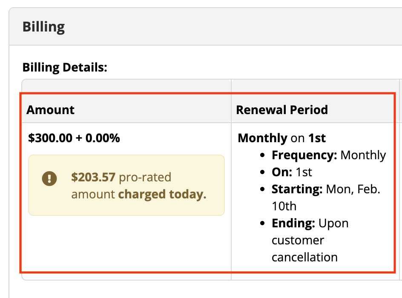
Task: Click the customer cancellation text
Action: (x=304, y=249)
